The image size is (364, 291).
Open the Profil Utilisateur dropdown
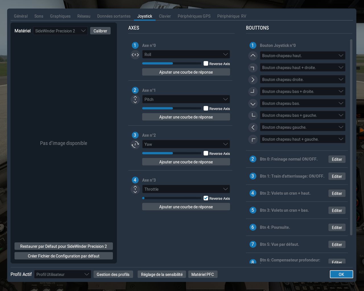63,274
